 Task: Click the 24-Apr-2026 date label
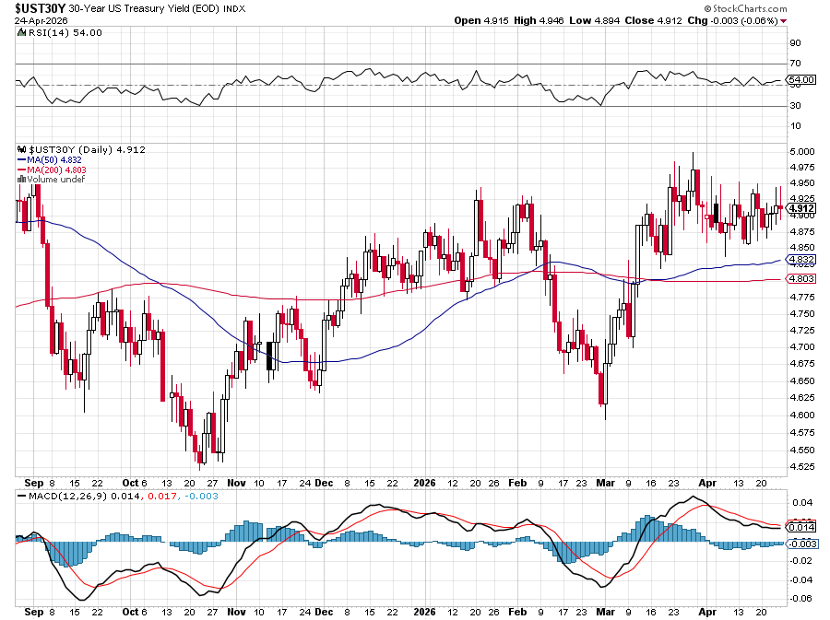coord(37,20)
